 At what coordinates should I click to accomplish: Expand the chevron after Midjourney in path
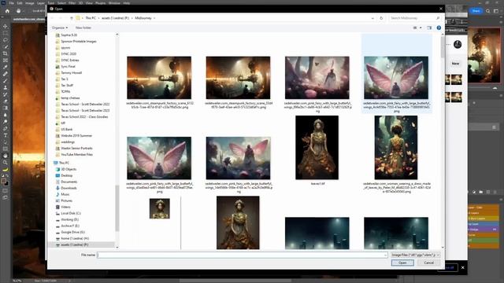coord(154,18)
